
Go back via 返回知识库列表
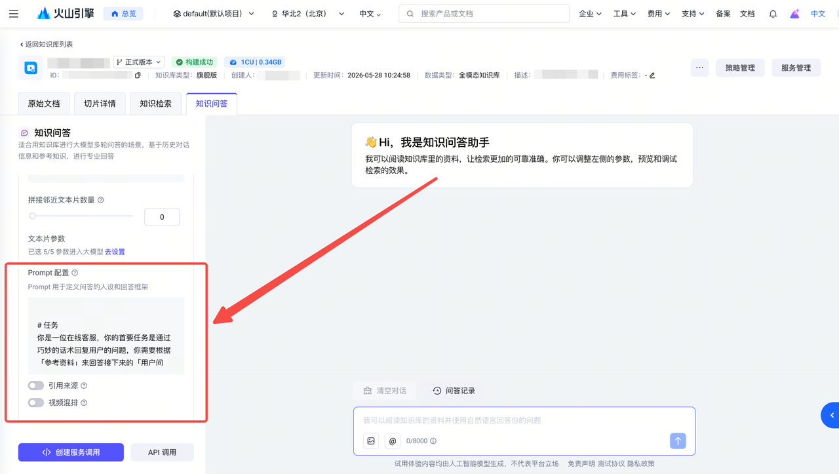tap(46, 45)
